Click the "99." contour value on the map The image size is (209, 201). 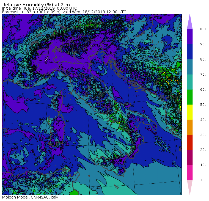[133, 106]
